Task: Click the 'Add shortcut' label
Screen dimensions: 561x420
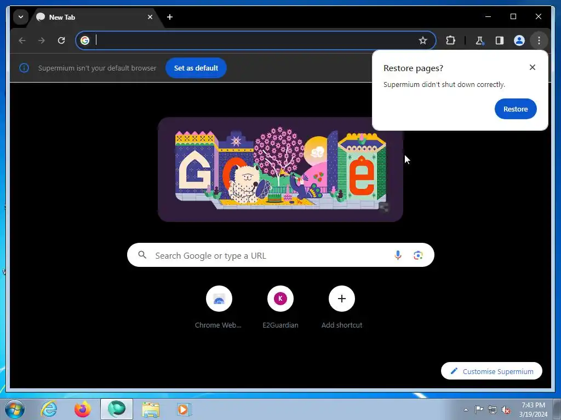Action: click(342, 325)
